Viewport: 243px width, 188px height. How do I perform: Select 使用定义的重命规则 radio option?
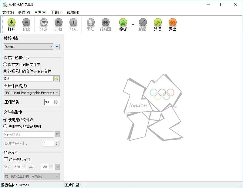[22, 126]
